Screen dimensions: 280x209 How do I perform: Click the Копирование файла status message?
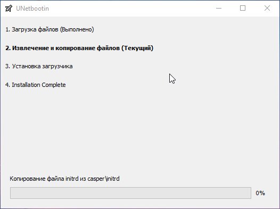pos(64,179)
